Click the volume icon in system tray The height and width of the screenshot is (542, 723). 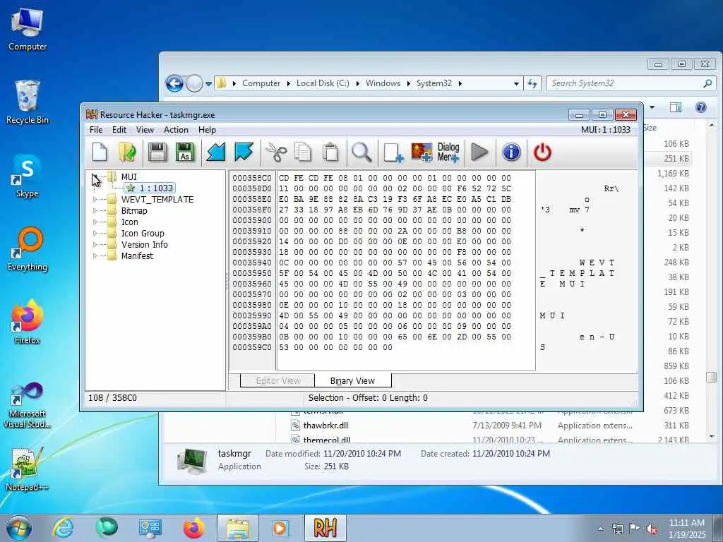(652, 529)
